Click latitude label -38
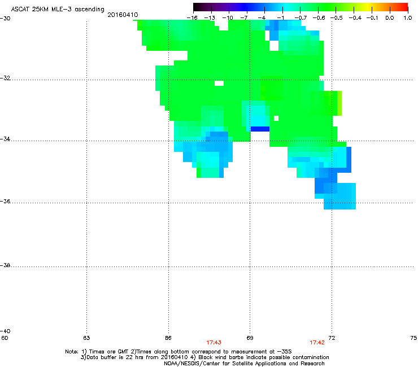 click(x=5, y=265)
